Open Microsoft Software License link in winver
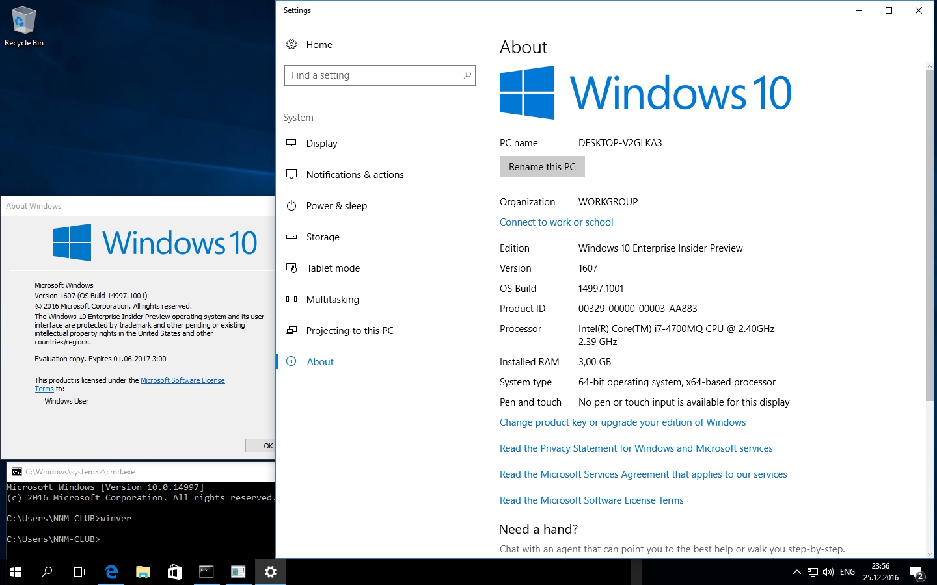 tap(183, 380)
